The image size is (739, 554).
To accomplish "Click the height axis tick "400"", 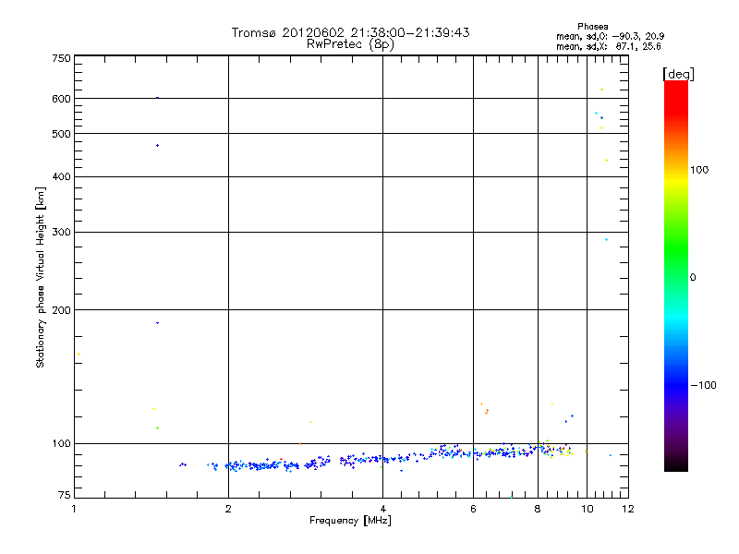I will (x=61, y=176).
